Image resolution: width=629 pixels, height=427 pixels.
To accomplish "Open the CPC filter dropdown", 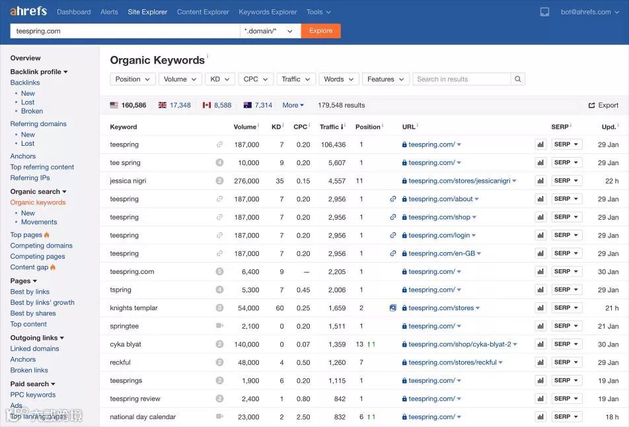I will (256, 79).
